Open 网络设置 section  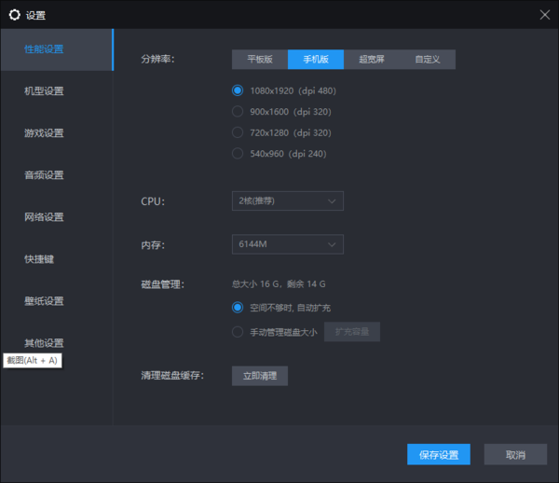(x=44, y=217)
